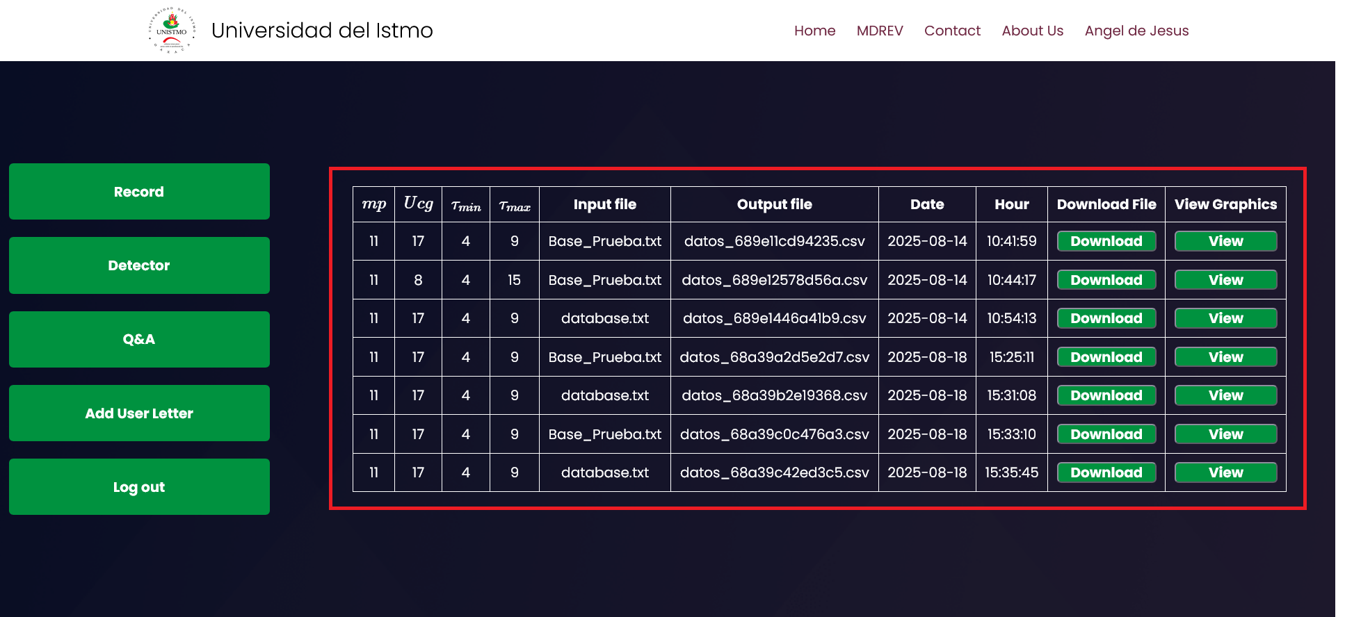Image resolution: width=1361 pixels, height=617 pixels.
Task: Download the 15:35:45 record file
Action: pos(1106,472)
